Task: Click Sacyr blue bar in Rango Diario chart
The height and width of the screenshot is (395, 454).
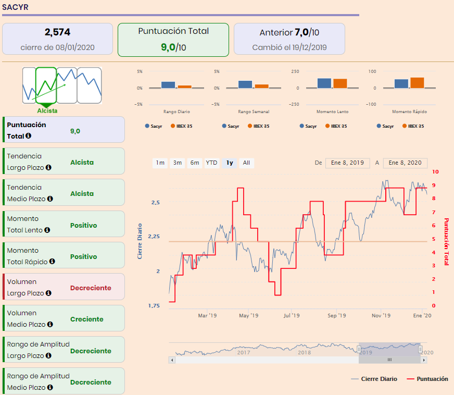Action: (x=168, y=84)
